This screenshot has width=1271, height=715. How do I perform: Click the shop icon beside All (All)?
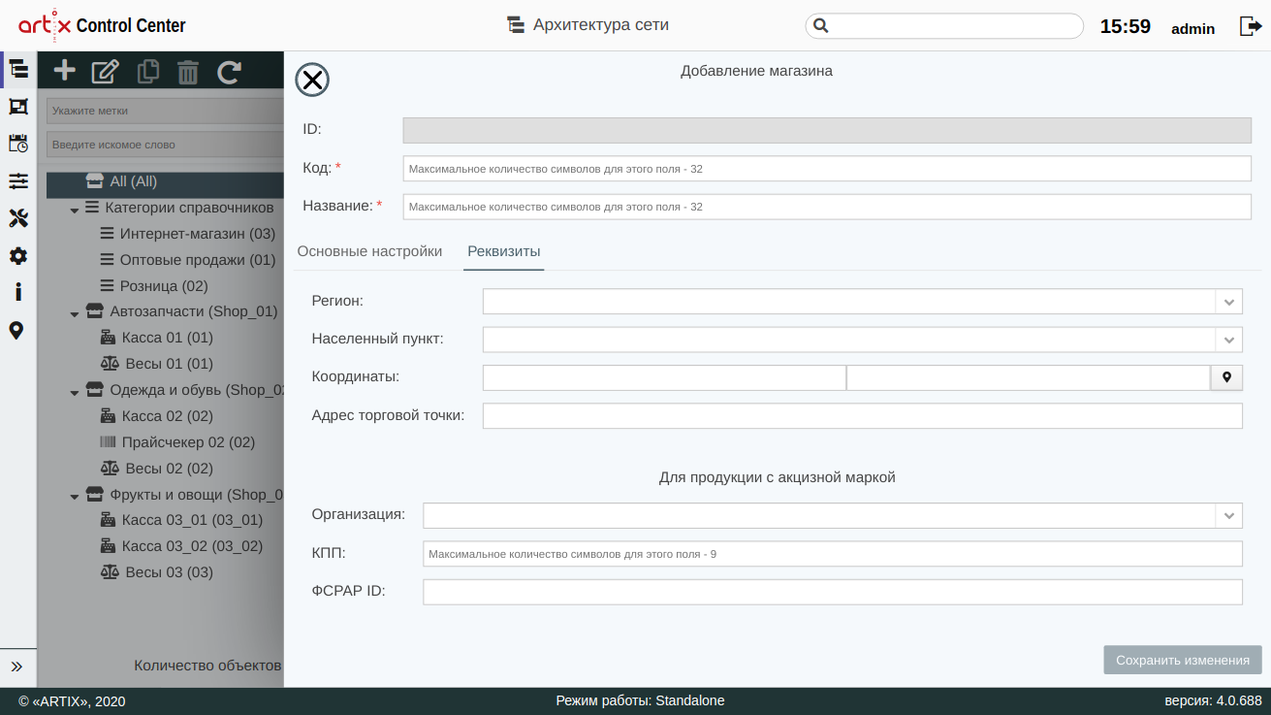point(94,181)
